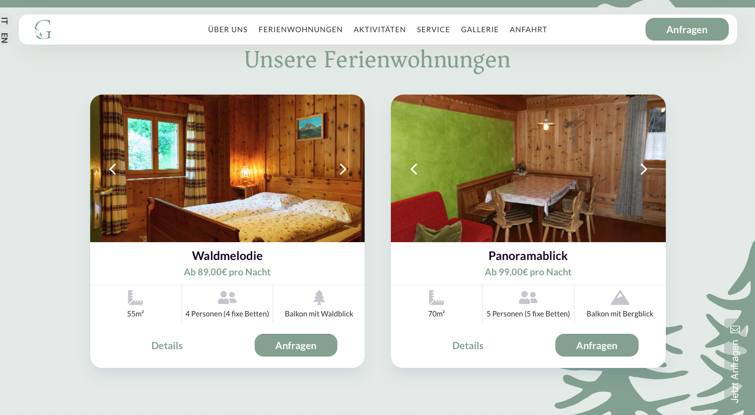Open Details for Panoramablick
This screenshot has width=755, height=415.
[x=468, y=346]
